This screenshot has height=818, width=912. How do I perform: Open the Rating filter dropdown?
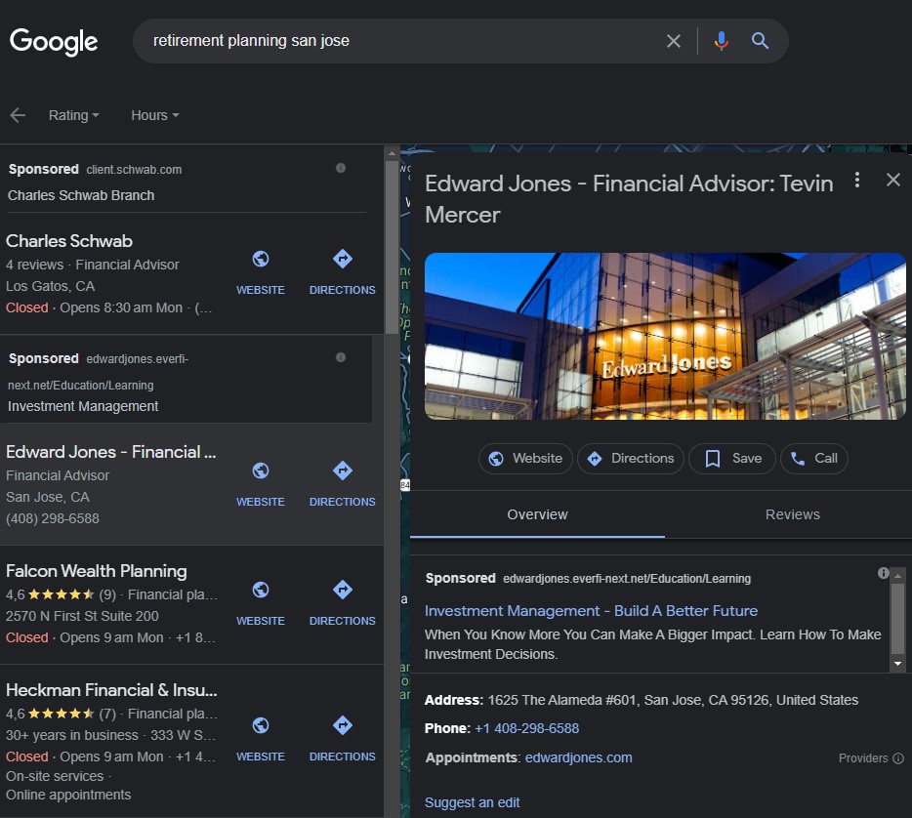(73, 115)
